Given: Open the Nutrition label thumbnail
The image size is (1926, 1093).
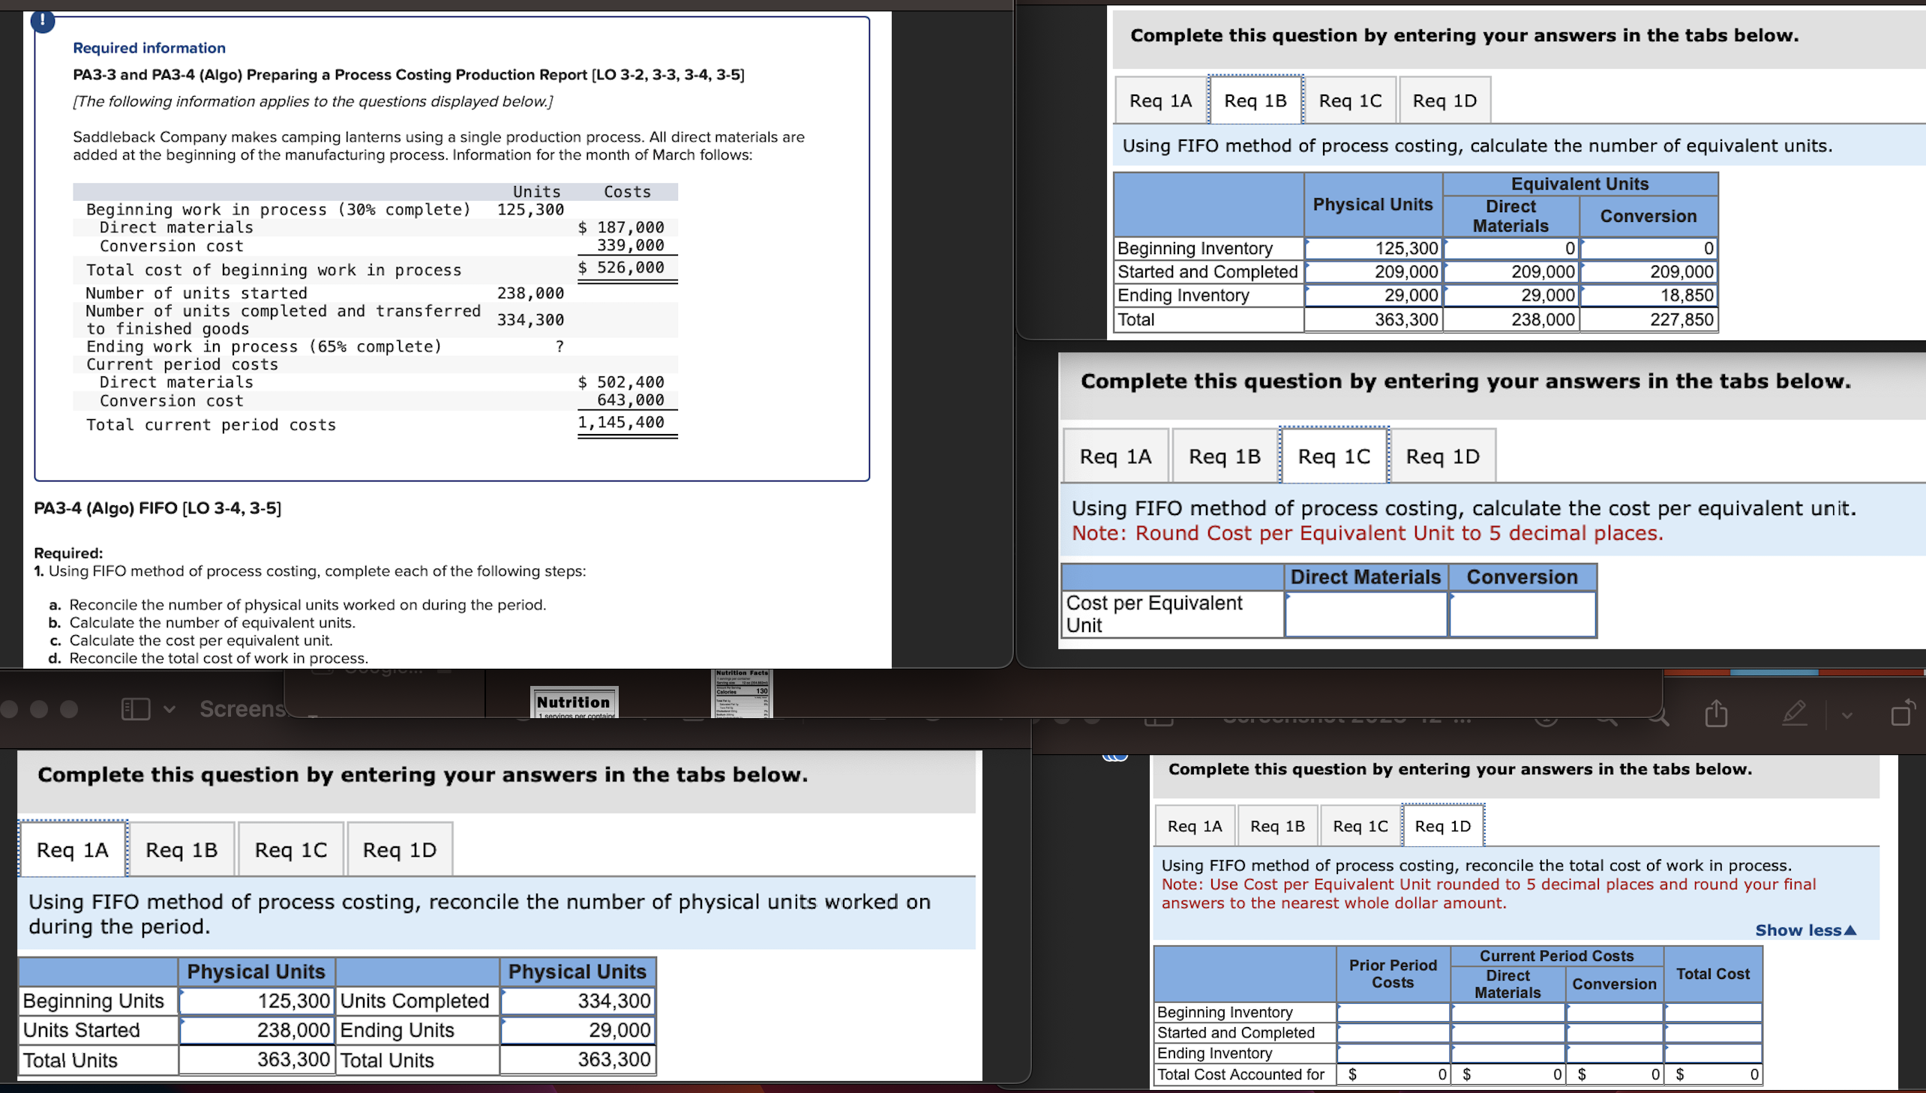Looking at the screenshot, I should tap(574, 702).
